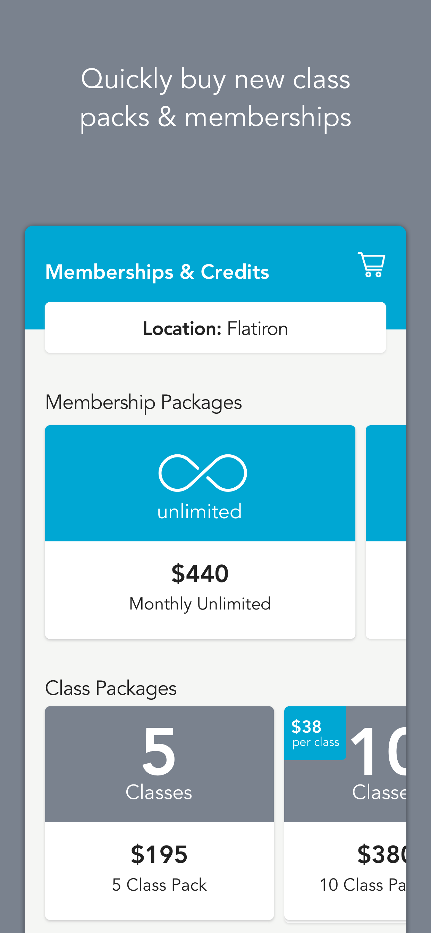Tap the infinity unlimited icon
The image size is (431, 933).
(x=202, y=472)
